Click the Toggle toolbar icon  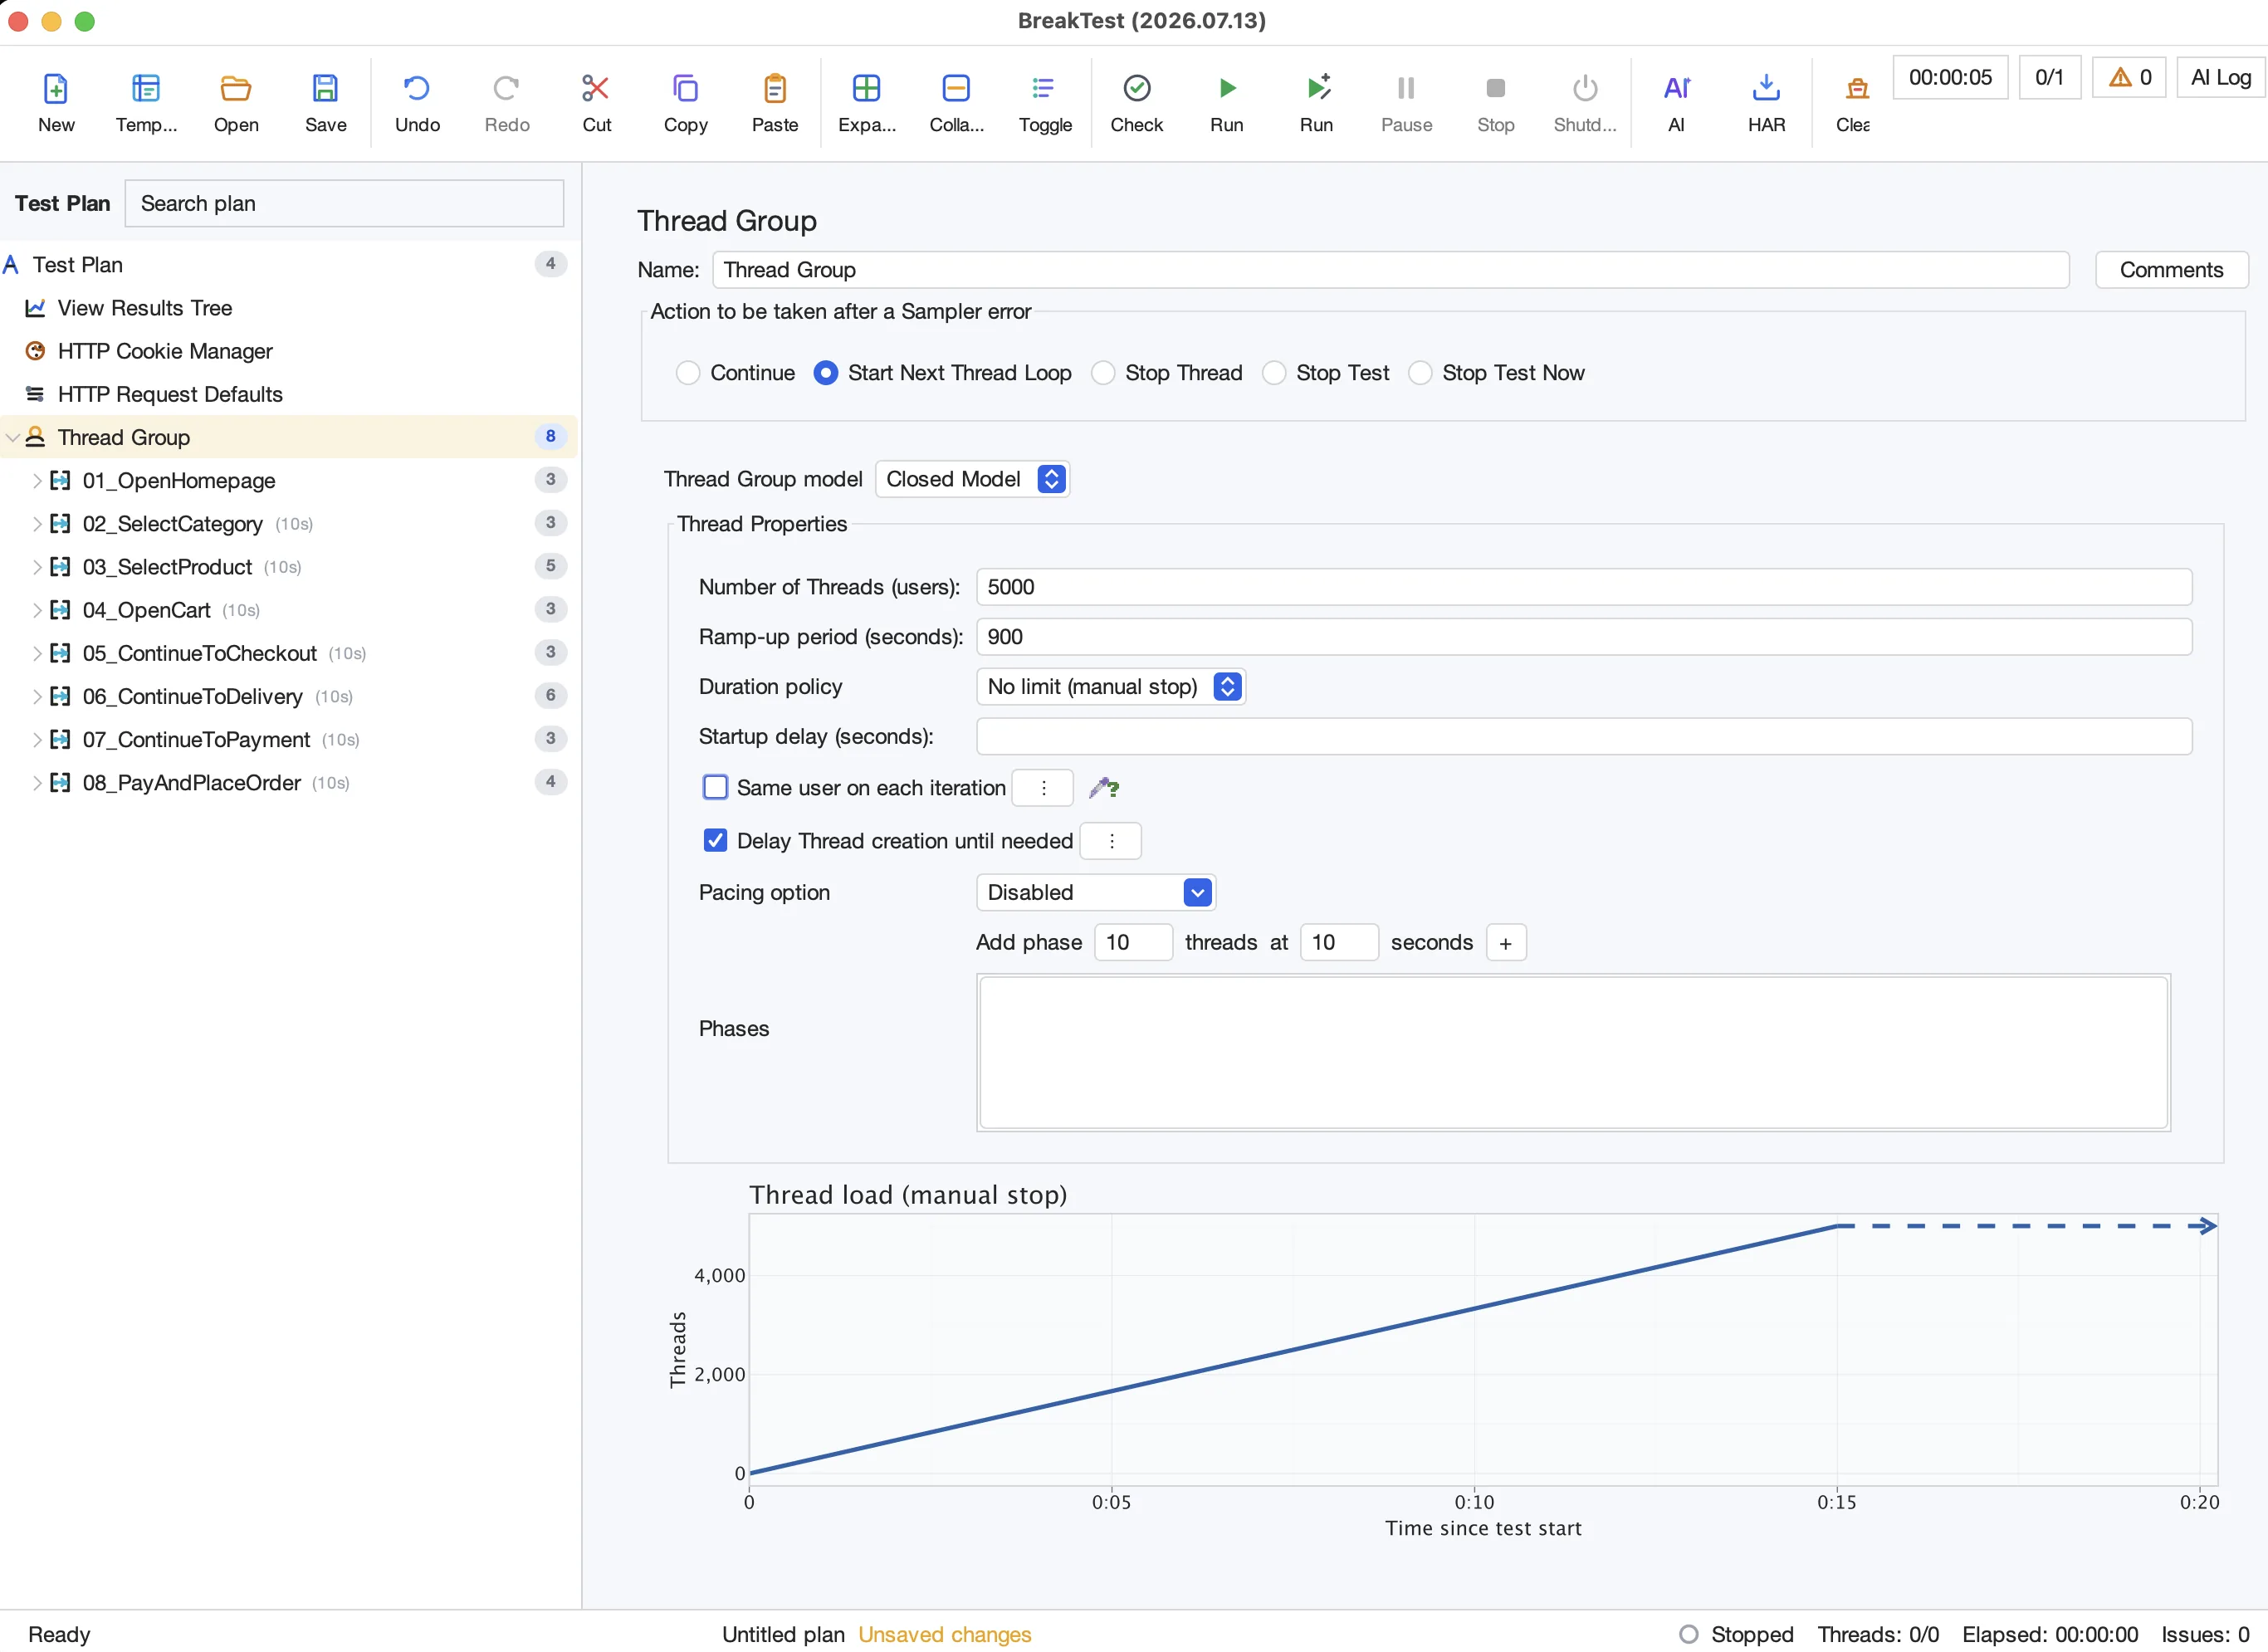tap(1045, 89)
